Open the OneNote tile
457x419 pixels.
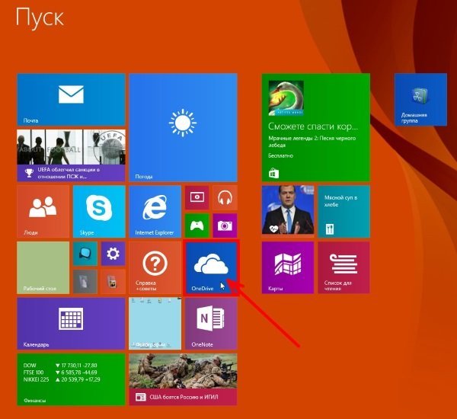pyautogui.click(x=211, y=324)
